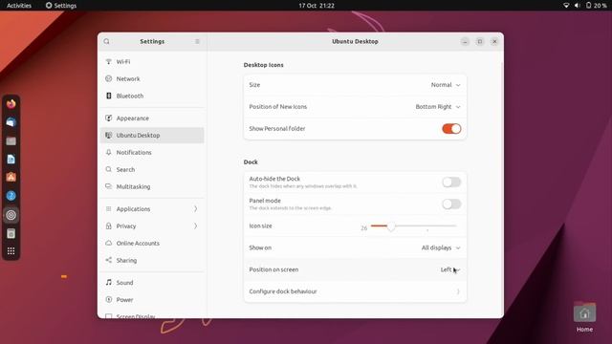This screenshot has height=344, width=612.
Task: Open Show Applications grid in dock
Action: 11,251
